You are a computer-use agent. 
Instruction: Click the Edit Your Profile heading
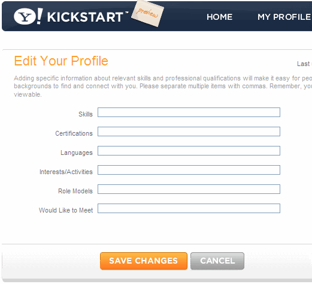click(x=61, y=61)
